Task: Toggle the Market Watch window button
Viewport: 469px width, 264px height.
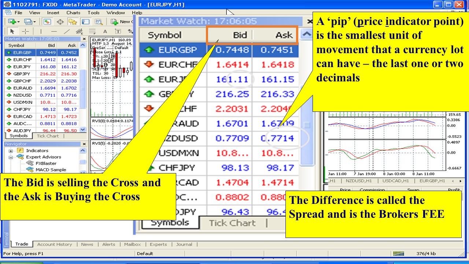Action: tap(47, 22)
